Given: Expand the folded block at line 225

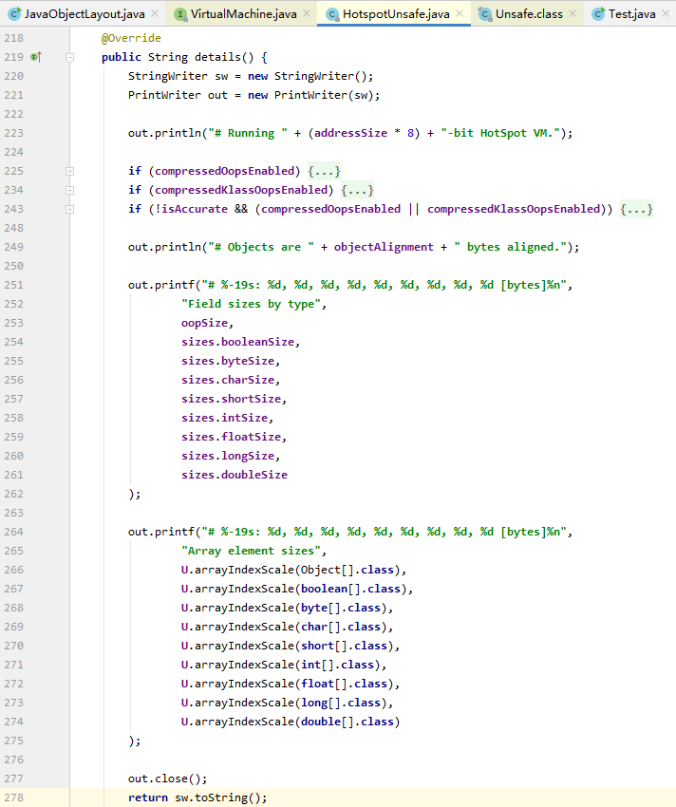Looking at the screenshot, I should [70, 171].
